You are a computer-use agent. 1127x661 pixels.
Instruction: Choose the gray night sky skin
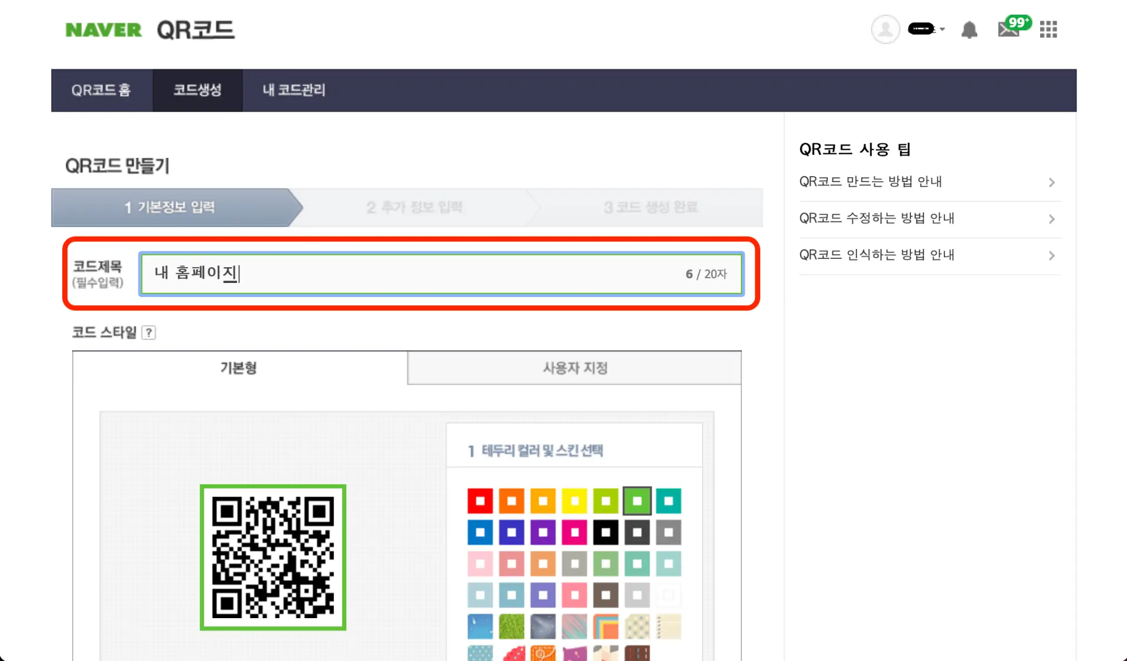543,627
